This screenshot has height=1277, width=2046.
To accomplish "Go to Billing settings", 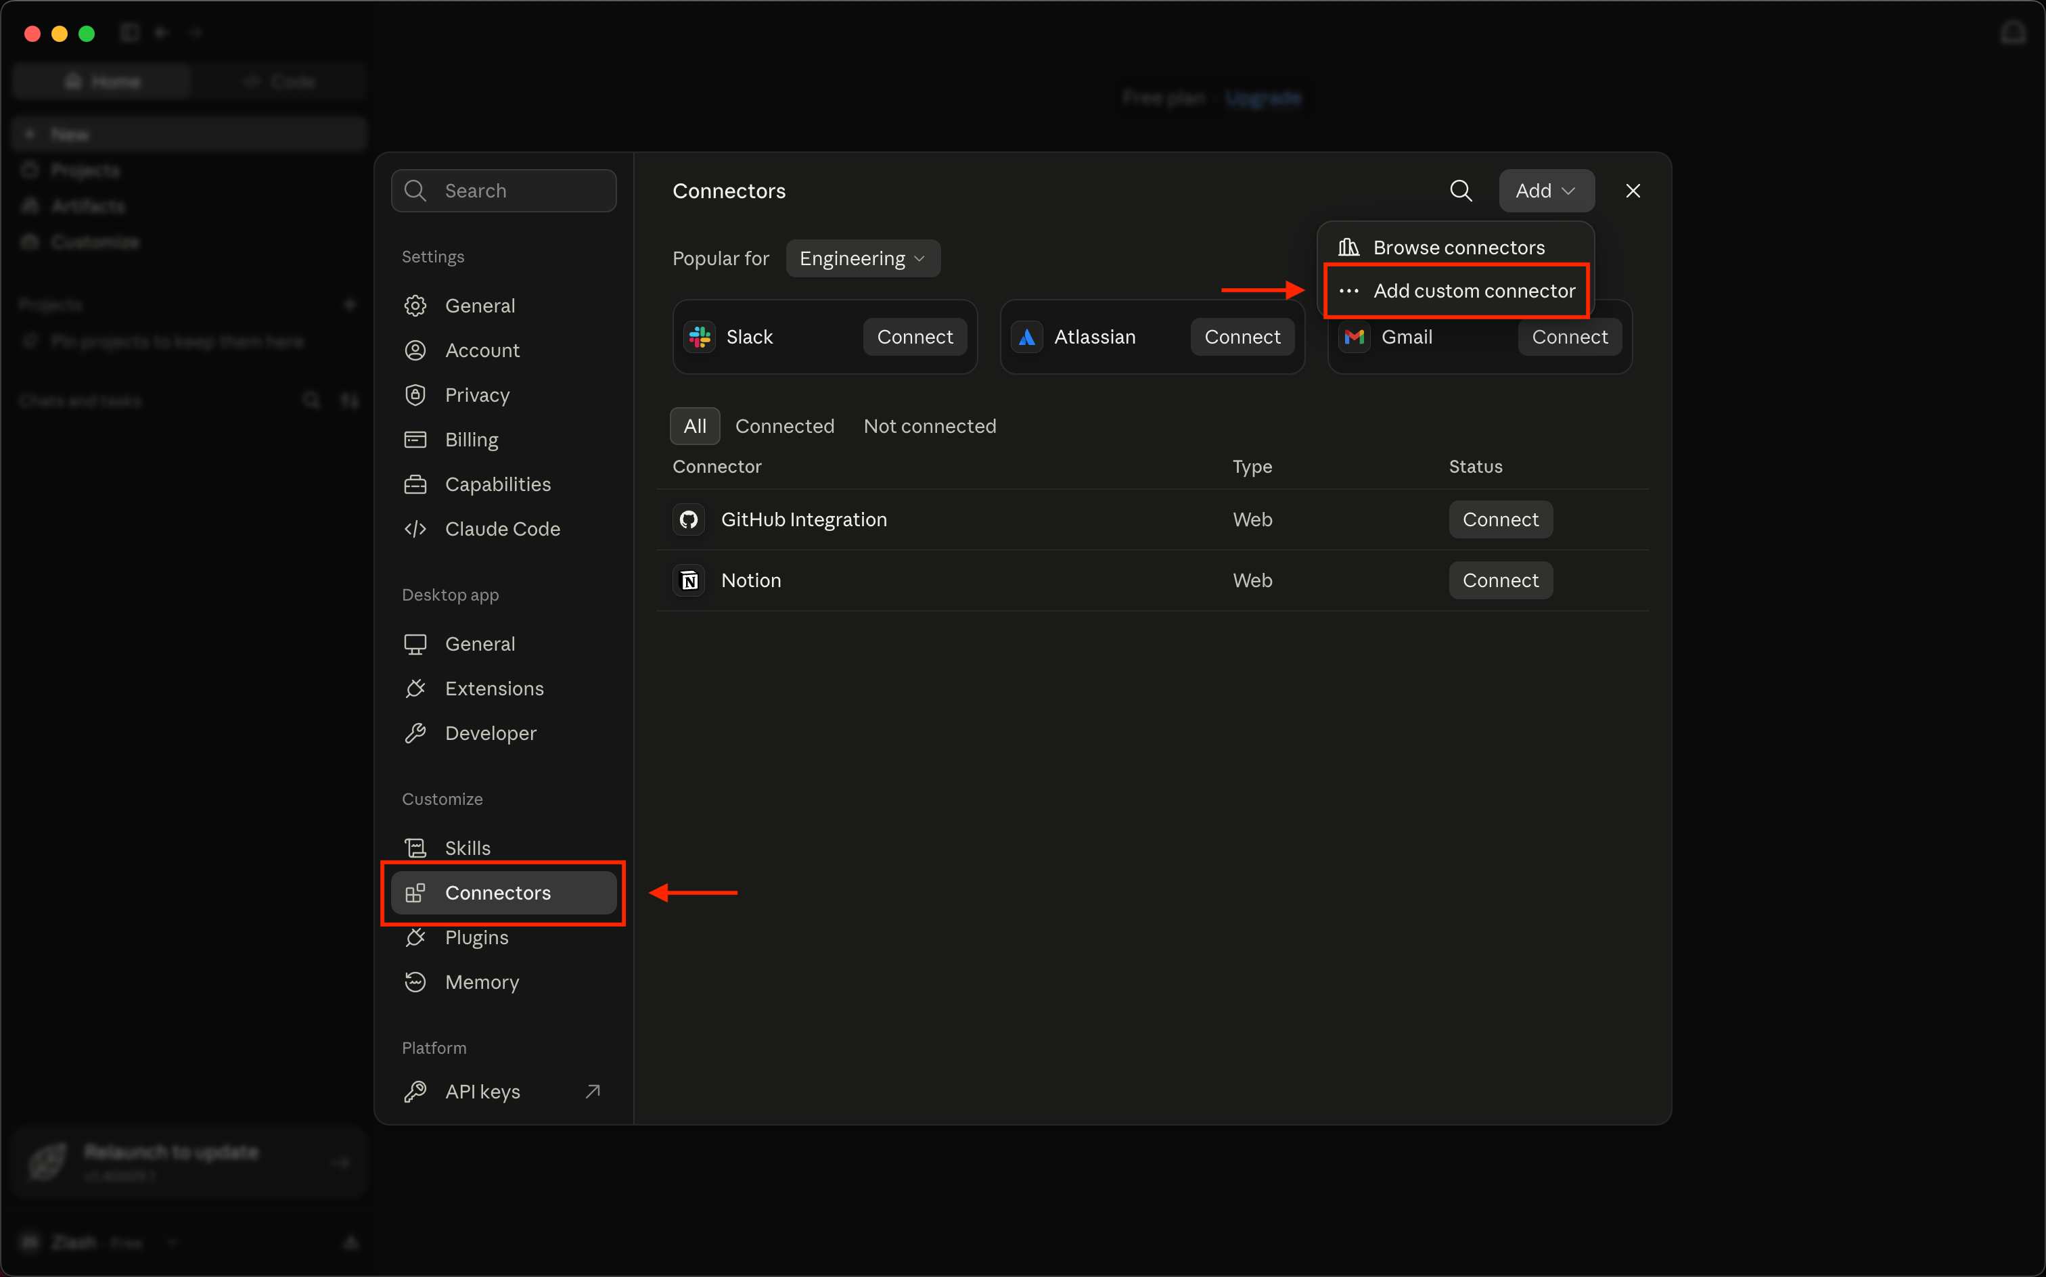I will point(503,440).
